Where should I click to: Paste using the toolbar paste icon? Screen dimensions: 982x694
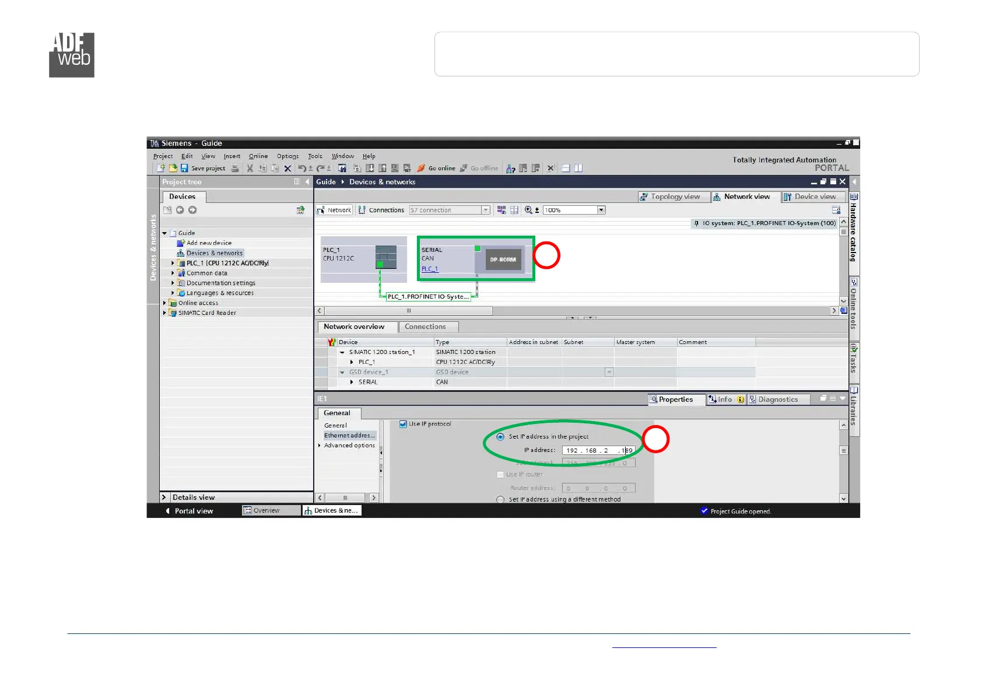tap(275, 168)
